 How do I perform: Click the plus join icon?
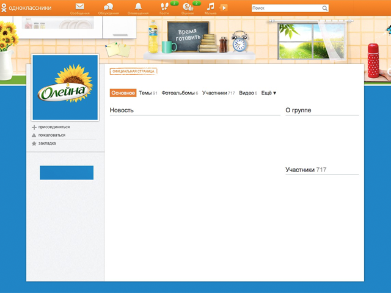[x=34, y=128]
